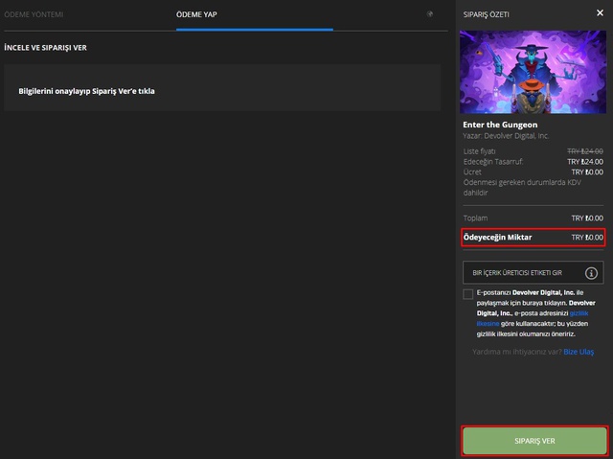Switch to the ÖDEME YÖNTEMİ tab

pos(34,14)
